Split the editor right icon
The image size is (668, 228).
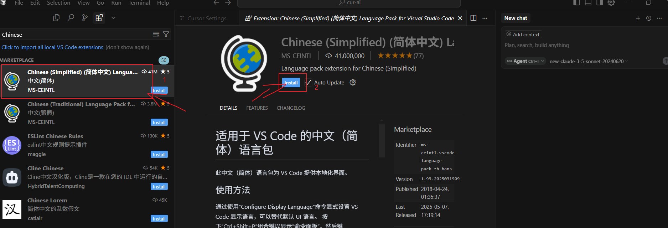coord(473,18)
